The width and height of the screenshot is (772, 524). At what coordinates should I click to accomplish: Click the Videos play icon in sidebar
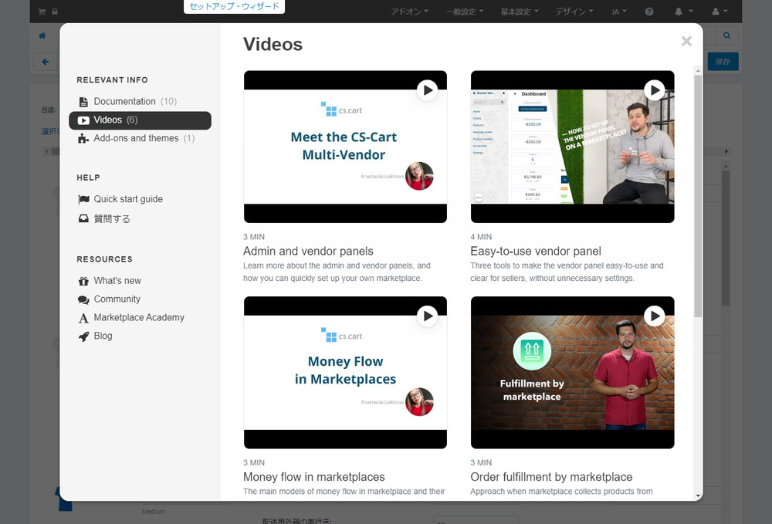[x=83, y=120]
